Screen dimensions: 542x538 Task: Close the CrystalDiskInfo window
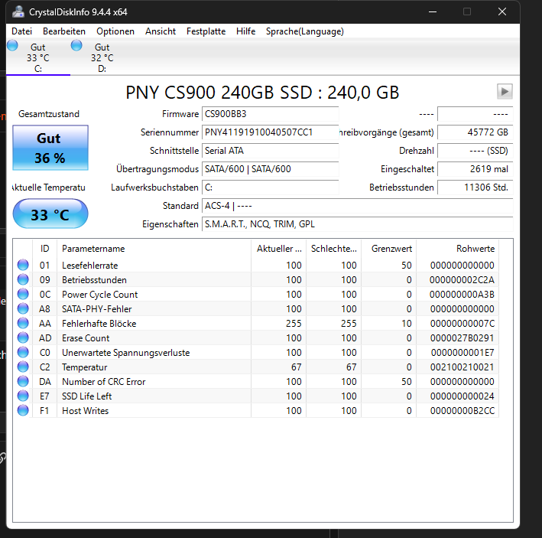(502, 11)
